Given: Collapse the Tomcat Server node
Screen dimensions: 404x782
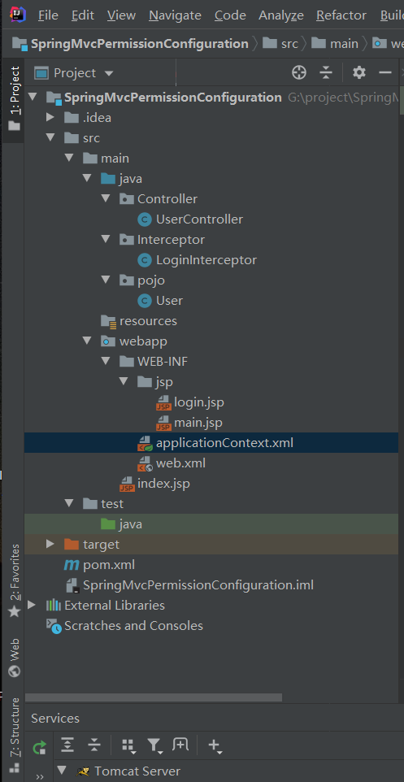Looking at the screenshot, I should (63, 771).
